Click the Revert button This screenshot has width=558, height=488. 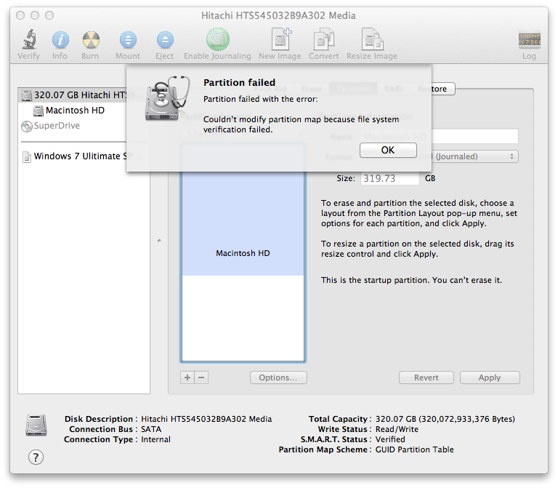tap(426, 377)
